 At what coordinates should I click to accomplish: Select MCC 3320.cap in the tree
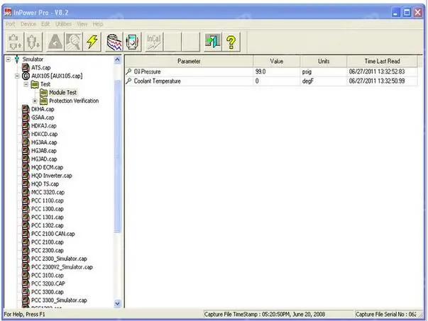pyautogui.click(x=48, y=192)
